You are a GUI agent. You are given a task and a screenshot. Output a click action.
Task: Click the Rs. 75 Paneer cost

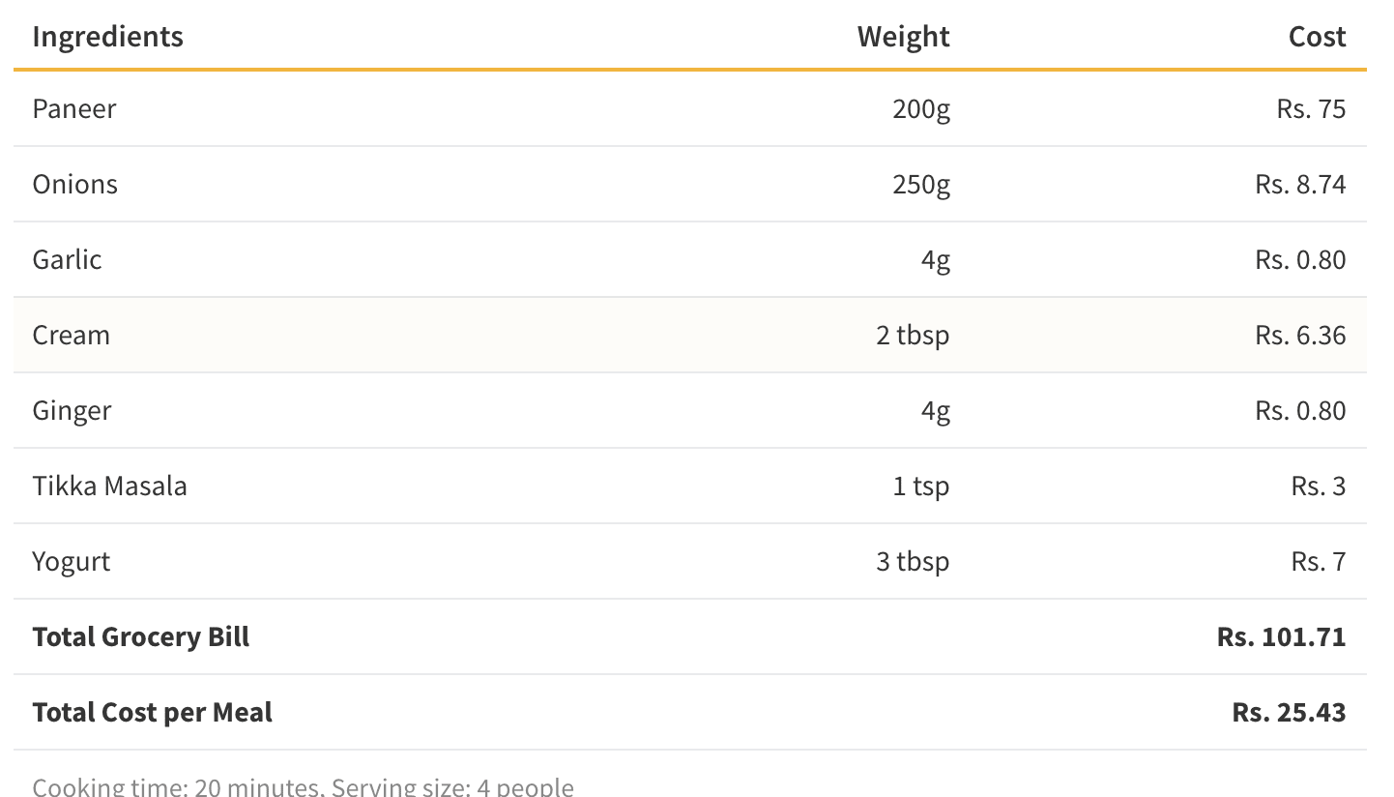coord(1311,108)
